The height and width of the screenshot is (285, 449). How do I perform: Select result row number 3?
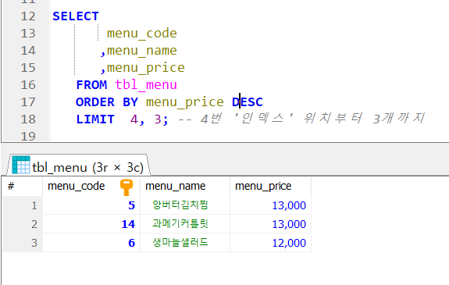point(23,243)
